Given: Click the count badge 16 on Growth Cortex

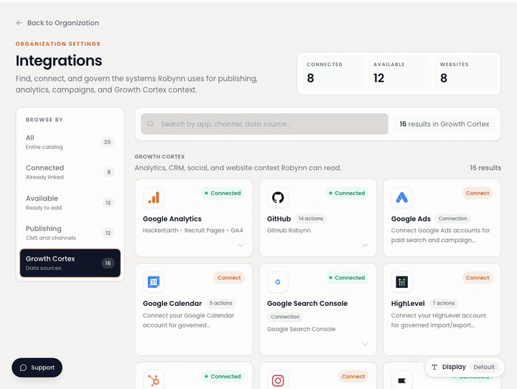Looking at the screenshot, I should point(108,263).
